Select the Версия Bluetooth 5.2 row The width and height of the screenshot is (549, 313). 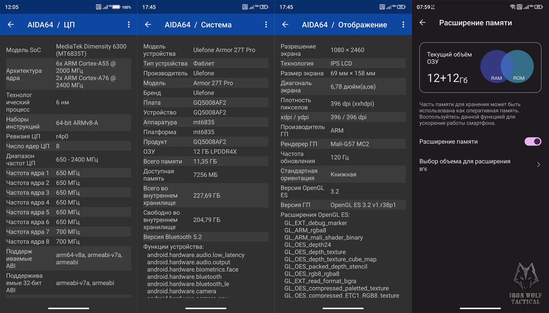(206, 237)
